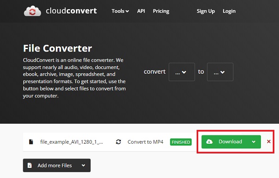Click the add file icon on Add more Files
Viewport: 279px width, 178px height.
30,165
